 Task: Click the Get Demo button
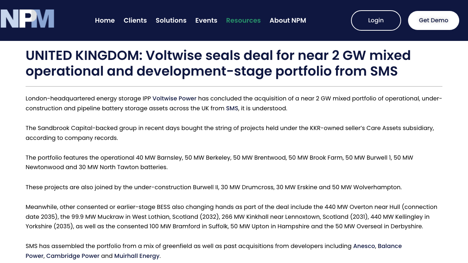point(433,20)
